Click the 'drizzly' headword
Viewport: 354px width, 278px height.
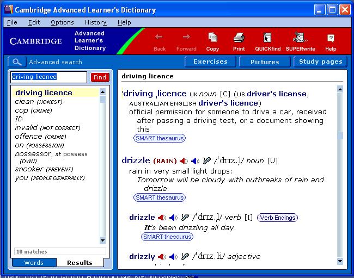pyautogui.click(x=142, y=257)
